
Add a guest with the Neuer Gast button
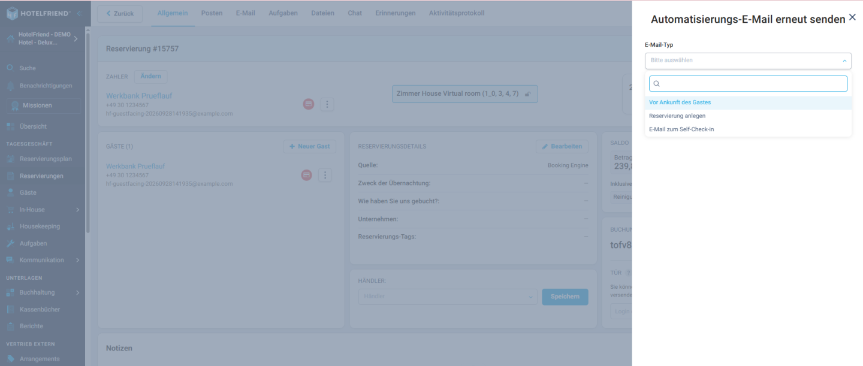[x=310, y=146]
